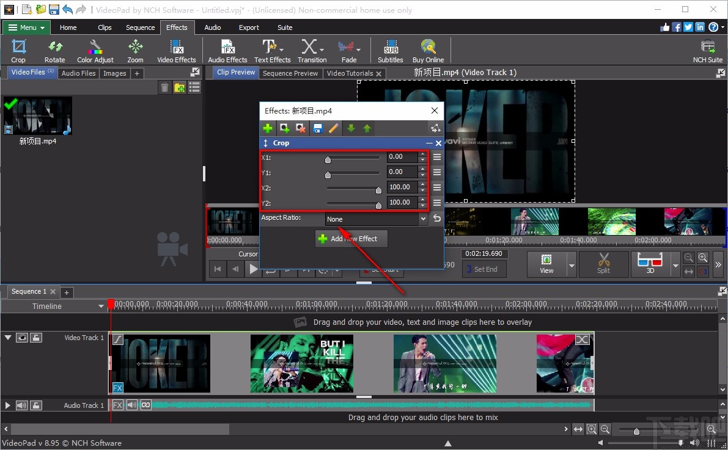Click the save effect chain icon
This screenshot has height=450, width=728.
click(x=317, y=128)
